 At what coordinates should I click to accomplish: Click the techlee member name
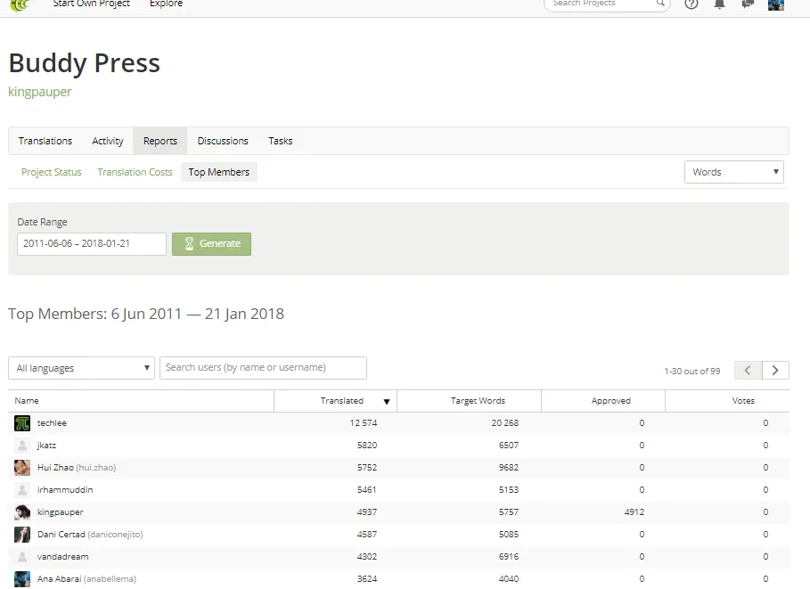(53, 423)
